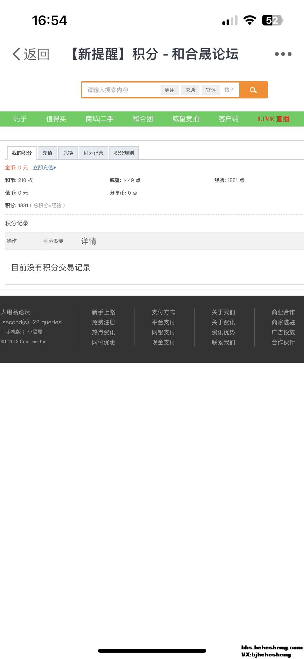This screenshot has height=659, width=304.
Task: Open the 威望竞拍 navigation item
Action: [x=185, y=119]
